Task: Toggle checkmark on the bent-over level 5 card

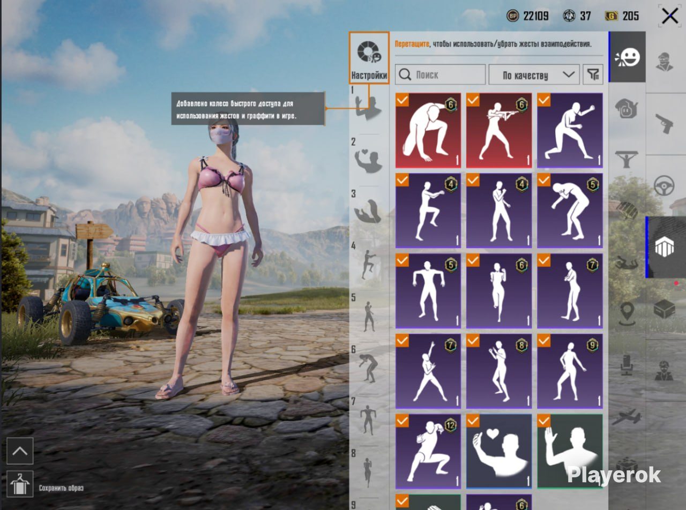Action: click(x=544, y=181)
